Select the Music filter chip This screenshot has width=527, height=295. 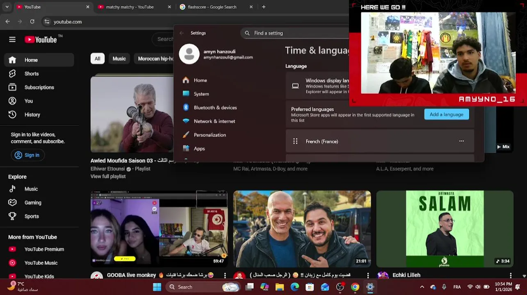point(119,59)
